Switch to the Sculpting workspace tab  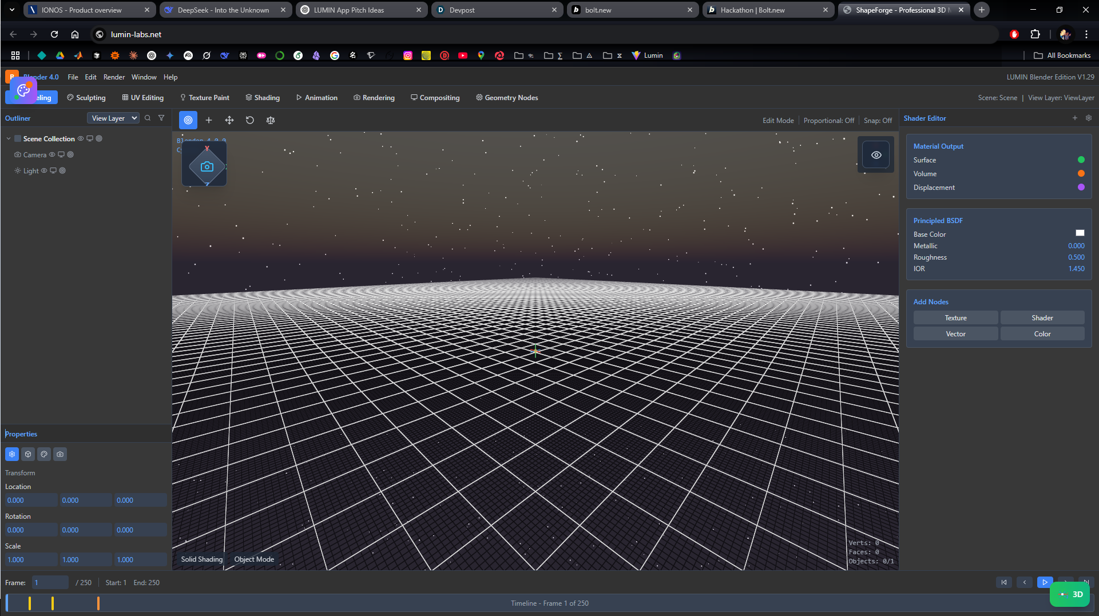coord(86,98)
